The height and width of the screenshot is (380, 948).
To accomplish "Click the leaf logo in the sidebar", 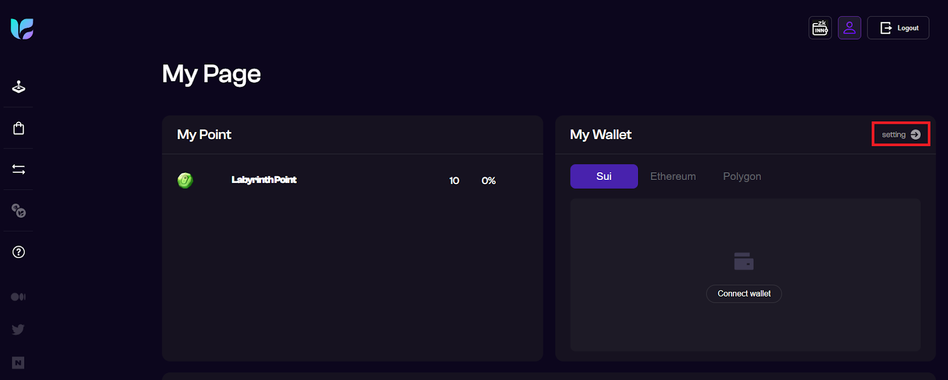I will [22, 28].
